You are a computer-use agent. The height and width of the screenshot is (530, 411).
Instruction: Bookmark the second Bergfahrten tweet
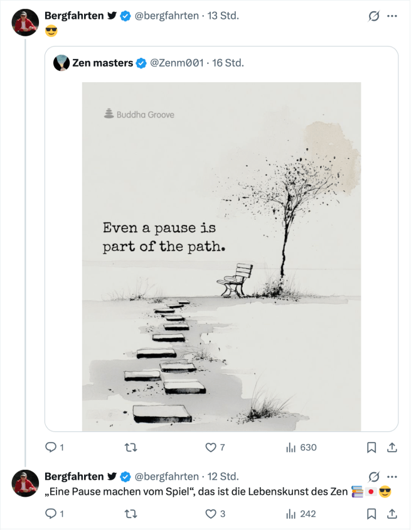point(371,514)
